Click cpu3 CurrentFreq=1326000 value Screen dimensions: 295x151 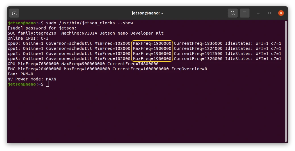198,59
